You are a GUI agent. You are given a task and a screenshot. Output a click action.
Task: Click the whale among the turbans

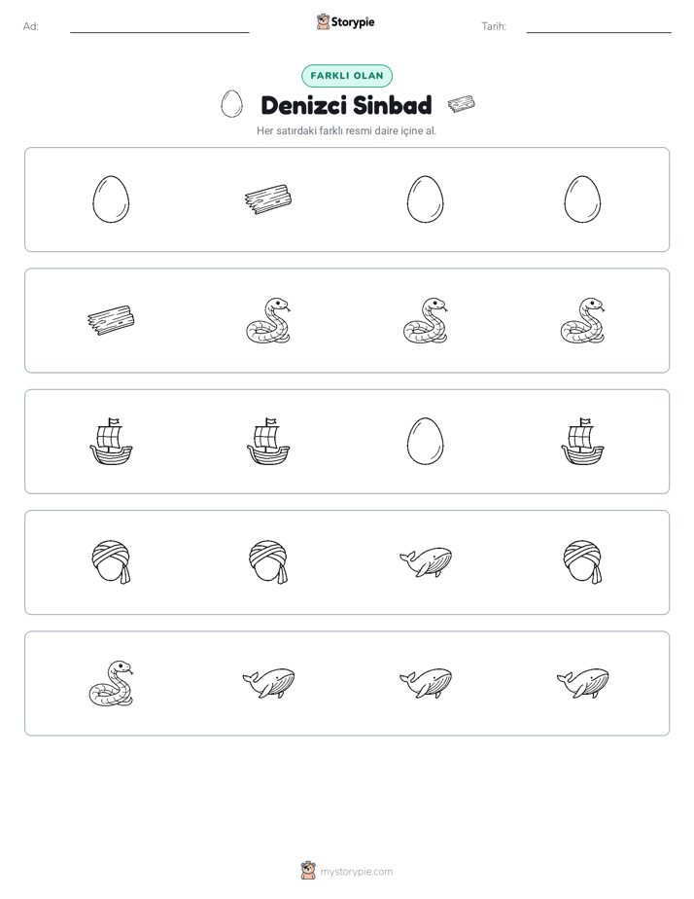pyautogui.click(x=426, y=561)
